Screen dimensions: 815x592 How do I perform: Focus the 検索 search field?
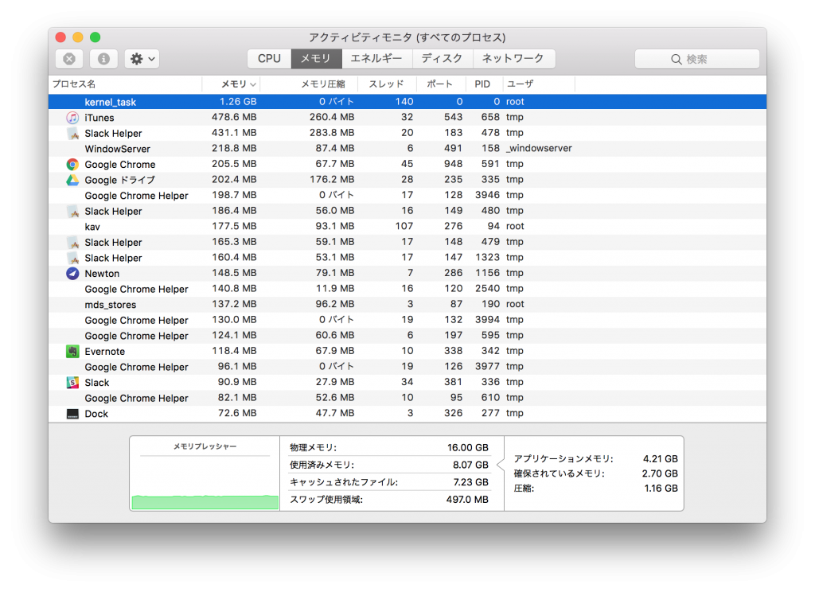[697, 59]
